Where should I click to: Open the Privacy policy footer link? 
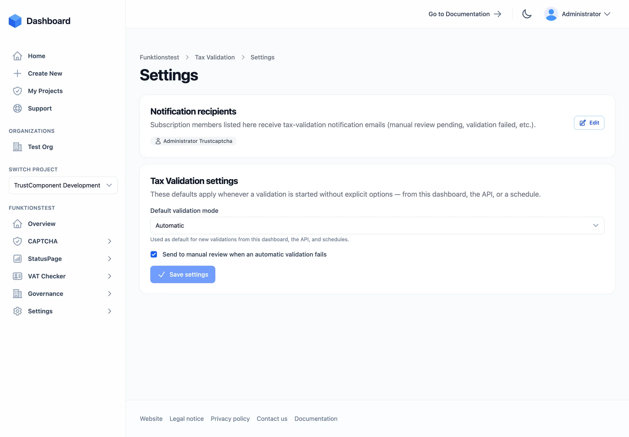click(x=230, y=419)
